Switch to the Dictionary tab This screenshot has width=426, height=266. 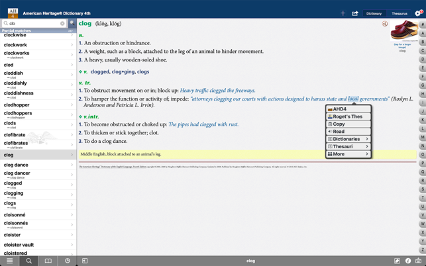[374, 13]
